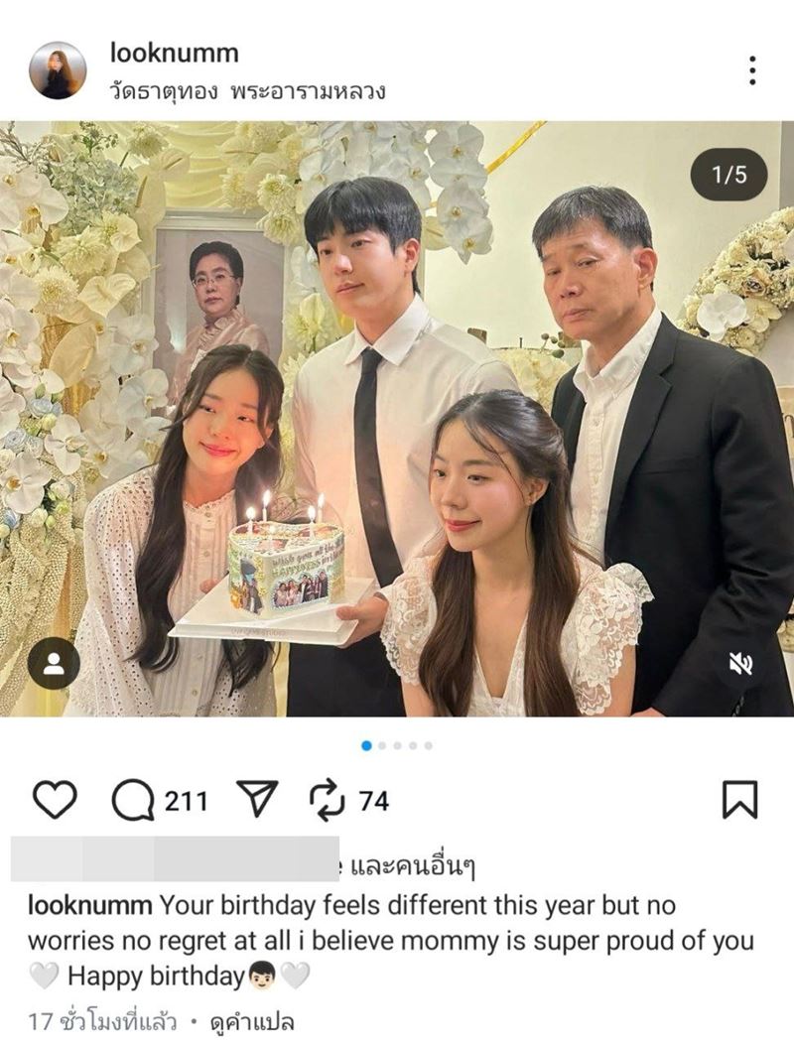Tap the repost arrows icon
The height and width of the screenshot is (1044, 794).
coord(328,800)
